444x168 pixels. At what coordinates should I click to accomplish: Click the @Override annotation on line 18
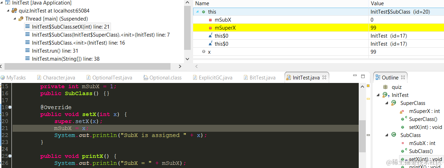56,107
